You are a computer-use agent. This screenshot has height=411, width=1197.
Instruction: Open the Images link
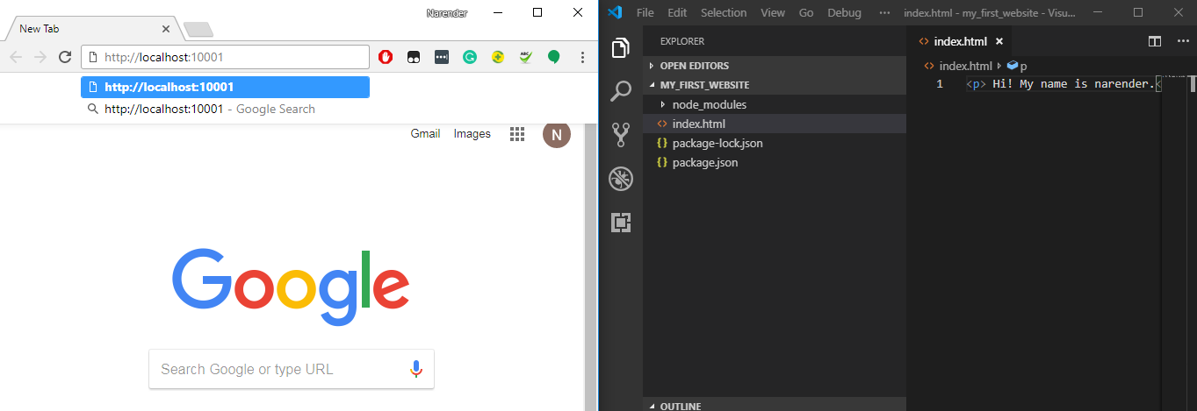[x=472, y=133]
